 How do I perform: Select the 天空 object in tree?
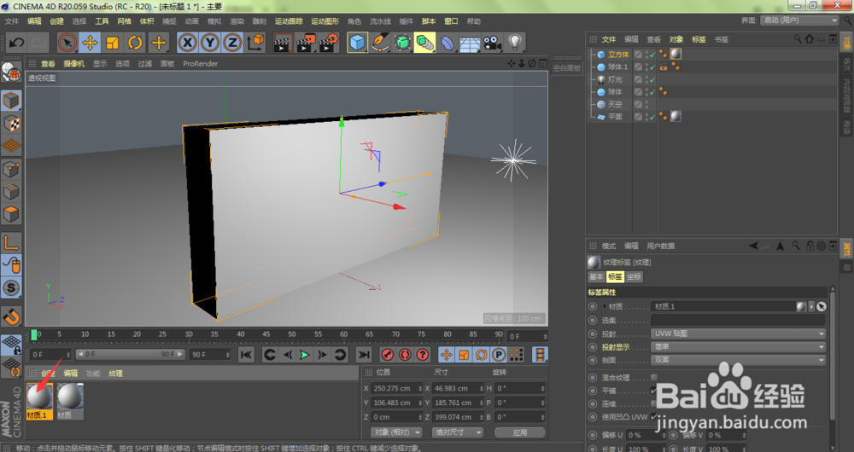point(615,104)
